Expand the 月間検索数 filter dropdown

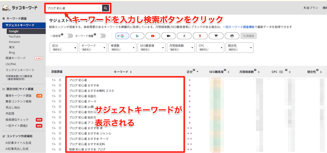181,47
